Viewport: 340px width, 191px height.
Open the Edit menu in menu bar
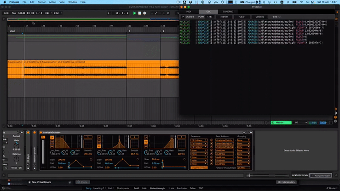click(32, 2)
